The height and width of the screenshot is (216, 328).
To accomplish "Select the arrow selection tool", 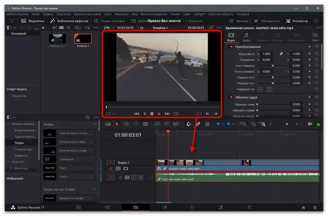I will (117, 124).
